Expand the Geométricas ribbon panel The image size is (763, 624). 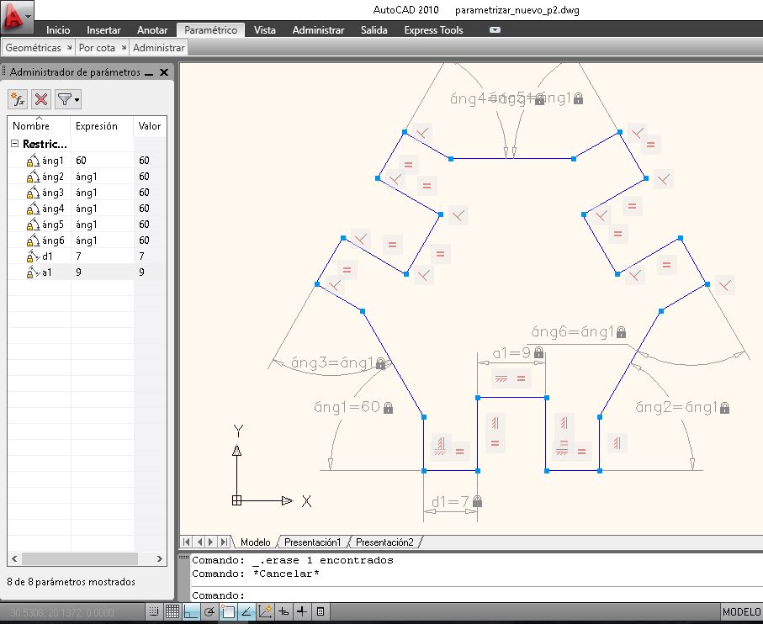33,48
